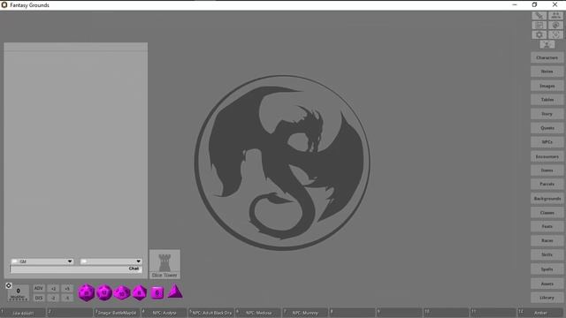
Task: Open the Classes list
Action: tap(547, 213)
